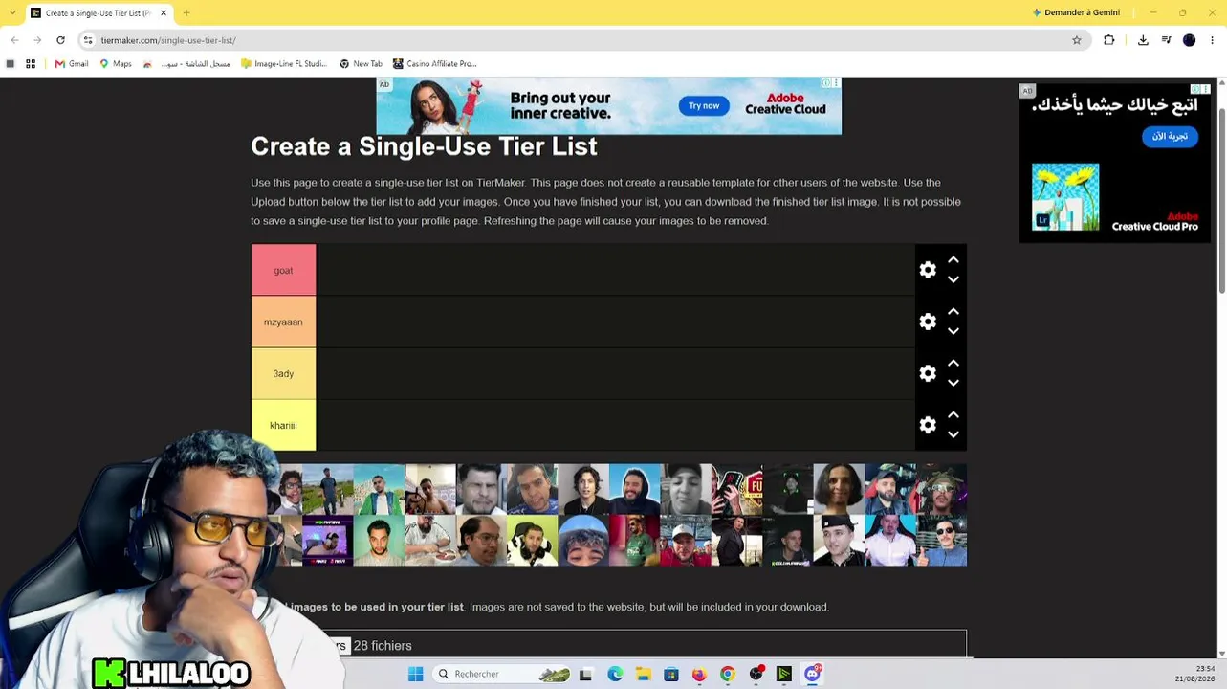Click the Try now button in Adobe ad
The width and height of the screenshot is (1227, 689).
pyautogui.click(x=704, y=106)
